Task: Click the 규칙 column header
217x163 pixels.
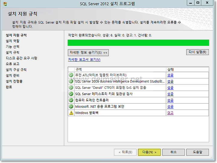Action: [x=120, y=69]
